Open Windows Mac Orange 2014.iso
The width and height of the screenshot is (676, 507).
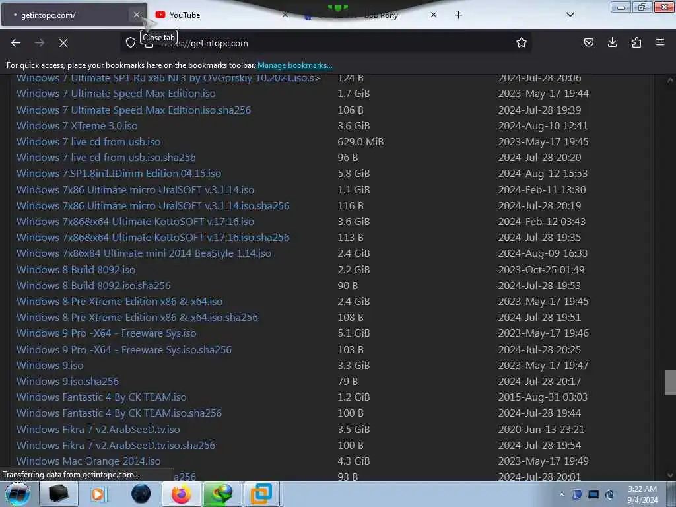(x=88, y=461)
